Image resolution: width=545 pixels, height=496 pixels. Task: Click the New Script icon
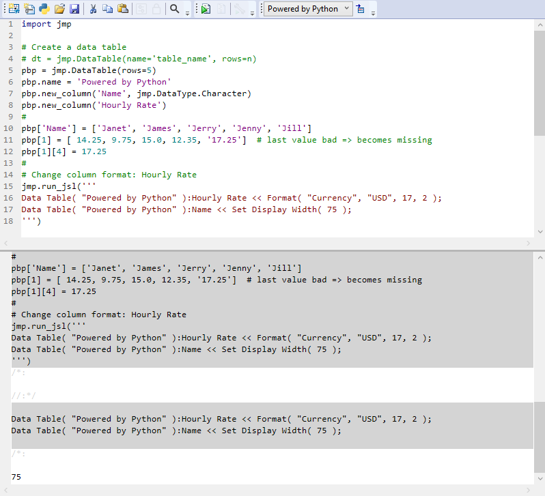(29, 9)
